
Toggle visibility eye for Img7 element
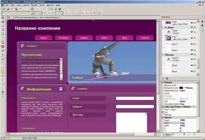coord(192,38)
